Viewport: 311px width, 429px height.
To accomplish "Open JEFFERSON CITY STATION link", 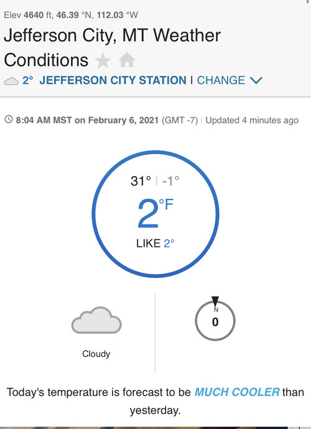I will (x=113, y=80).
